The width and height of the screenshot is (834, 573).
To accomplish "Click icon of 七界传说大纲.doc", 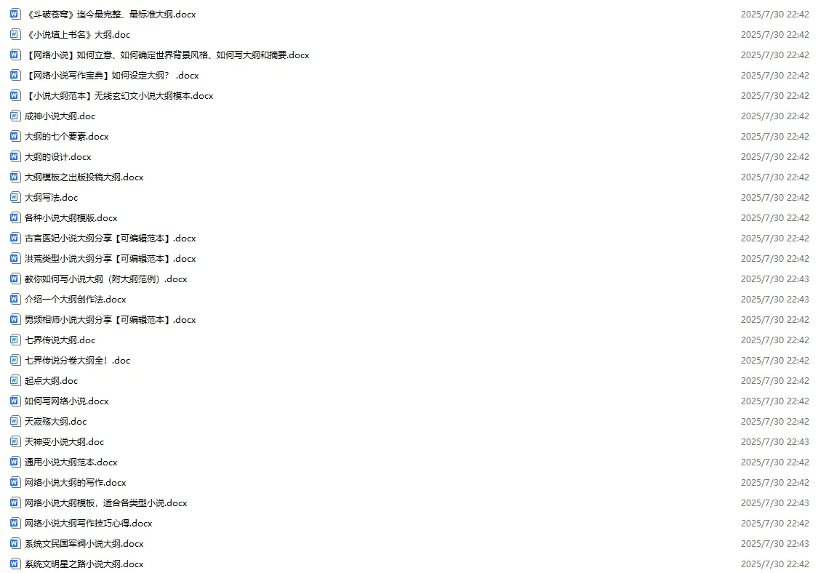I will (x=15, y=340).
